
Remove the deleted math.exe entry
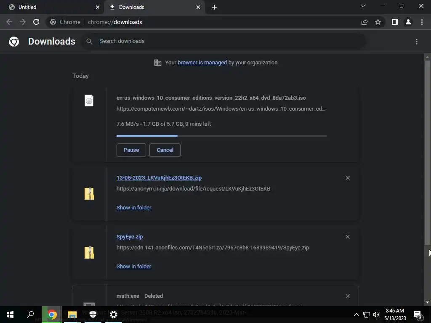click(x=347, y=296)
